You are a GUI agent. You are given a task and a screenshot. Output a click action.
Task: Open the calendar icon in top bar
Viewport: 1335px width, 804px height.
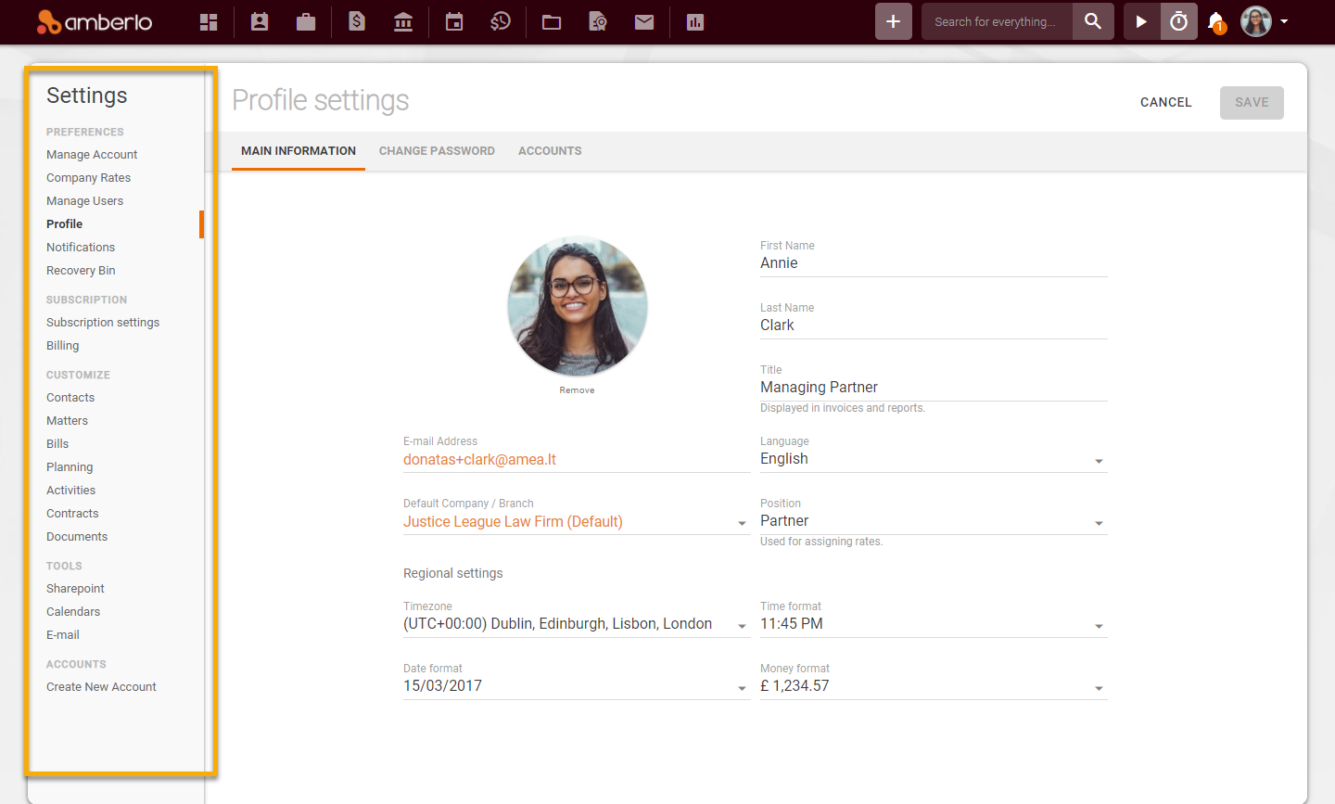[454, 21]
